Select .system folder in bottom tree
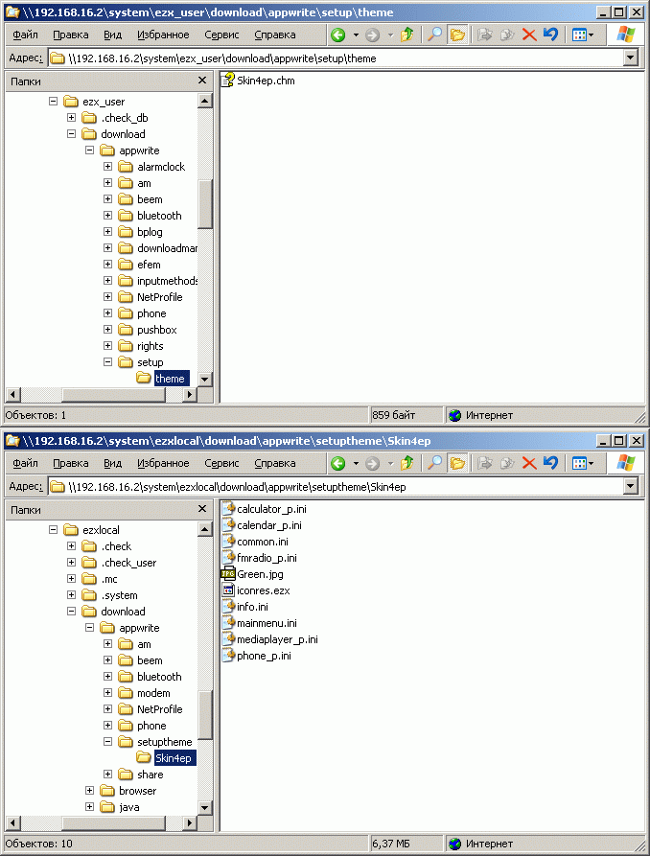 pos(119,595)
